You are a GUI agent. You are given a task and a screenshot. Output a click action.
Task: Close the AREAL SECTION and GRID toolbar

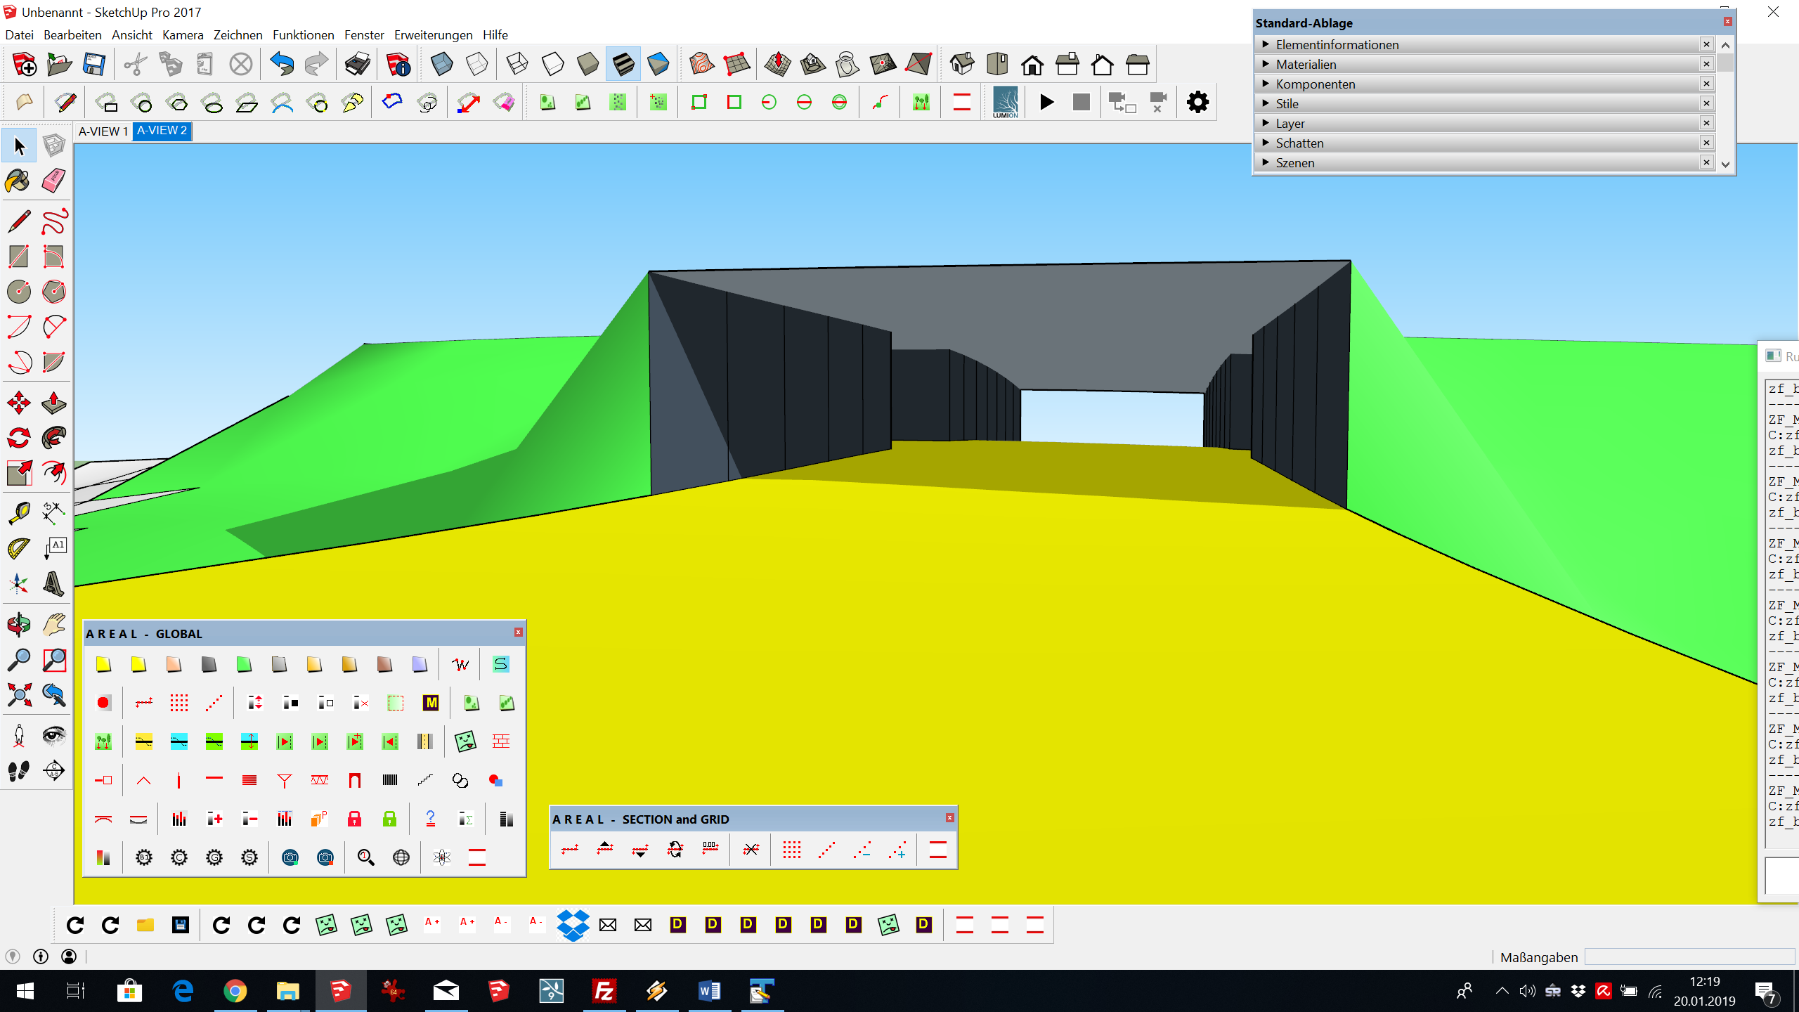coord(949,817)
